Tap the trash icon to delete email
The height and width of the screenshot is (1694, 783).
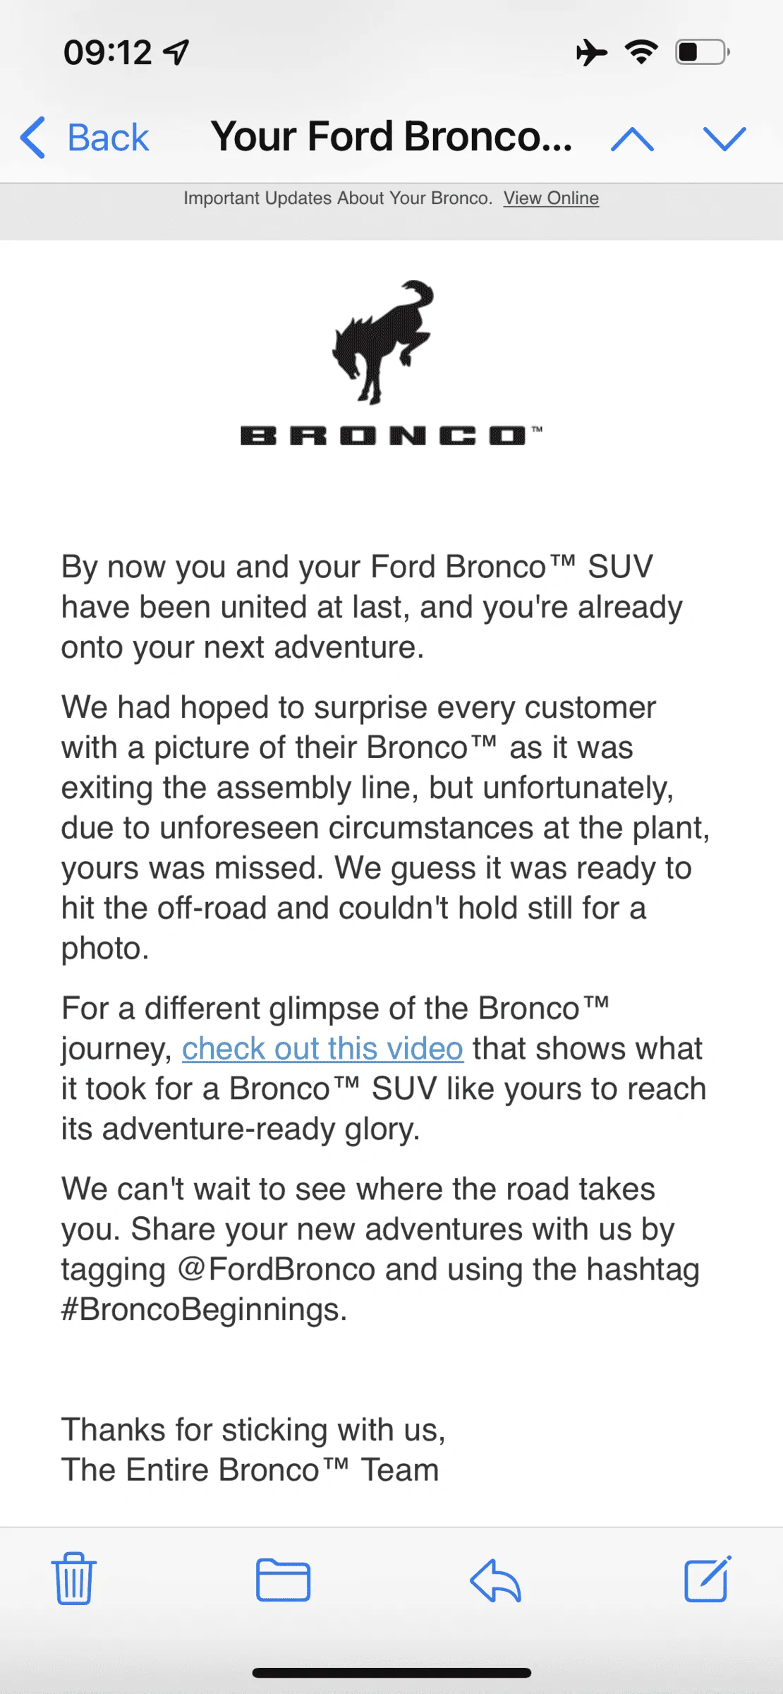(73, 1578)
